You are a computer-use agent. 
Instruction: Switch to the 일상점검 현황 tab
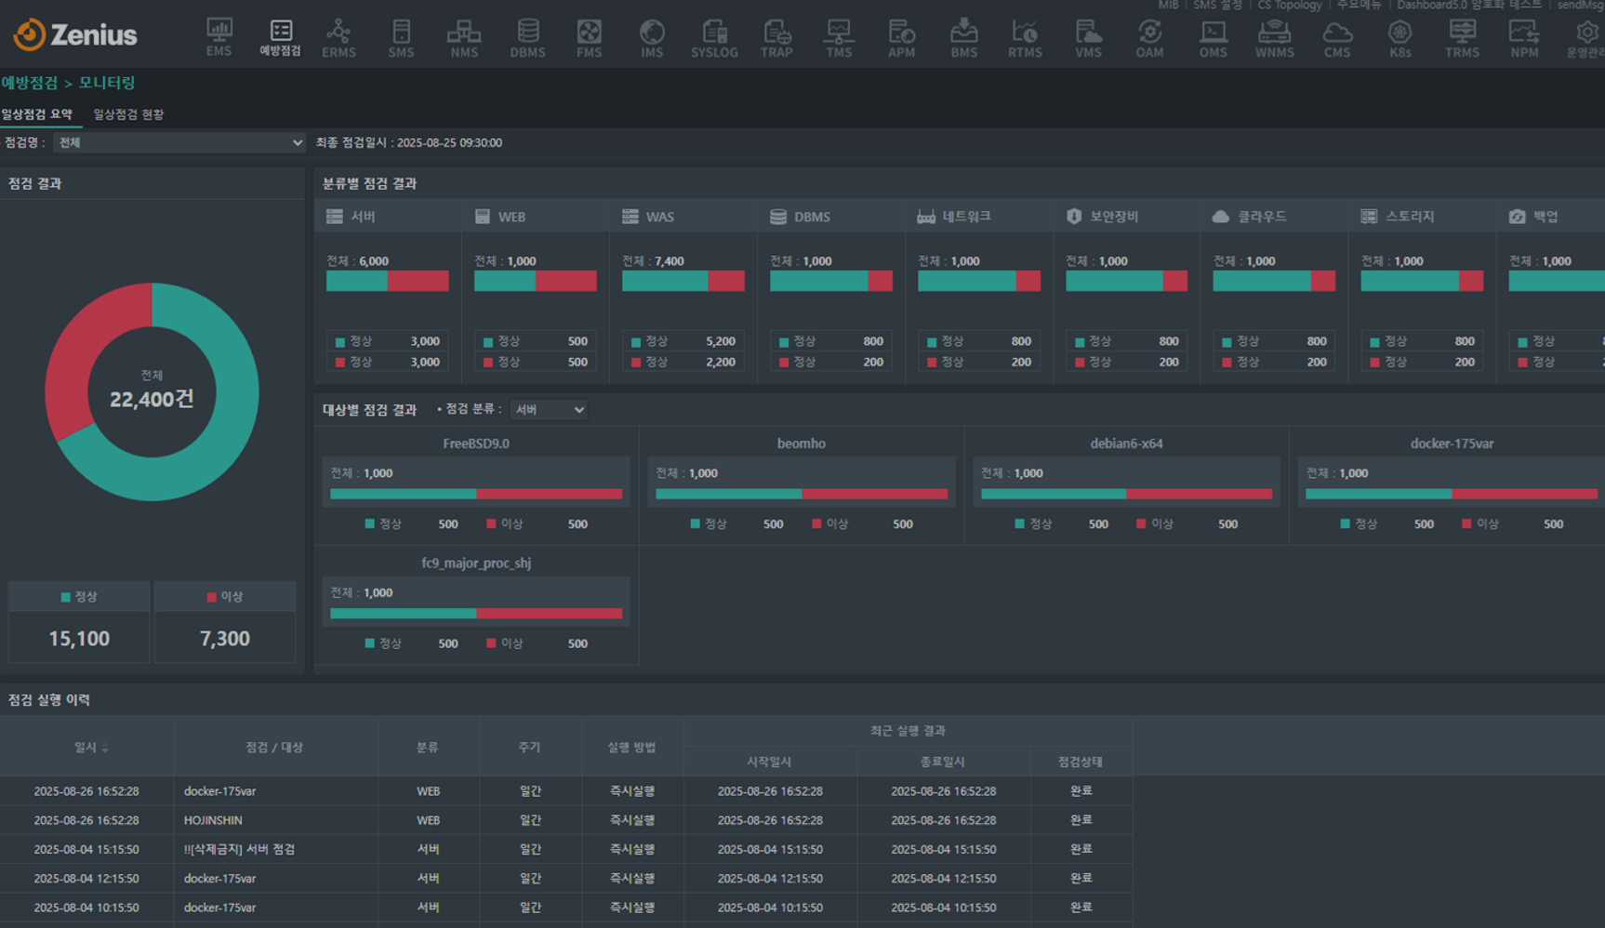(128, 114)
